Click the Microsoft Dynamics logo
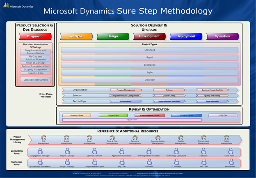 [x=18, y=5]
